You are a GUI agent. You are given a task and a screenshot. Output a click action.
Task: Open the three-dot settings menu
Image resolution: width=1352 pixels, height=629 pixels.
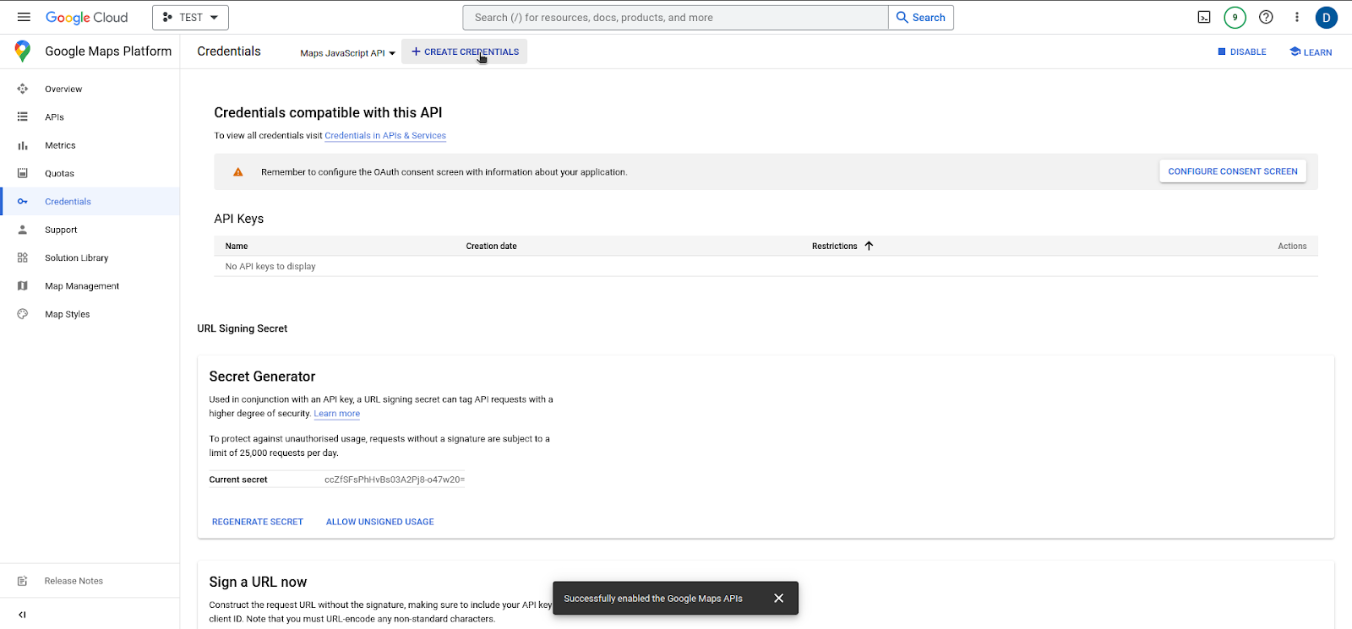(1296, 17)
